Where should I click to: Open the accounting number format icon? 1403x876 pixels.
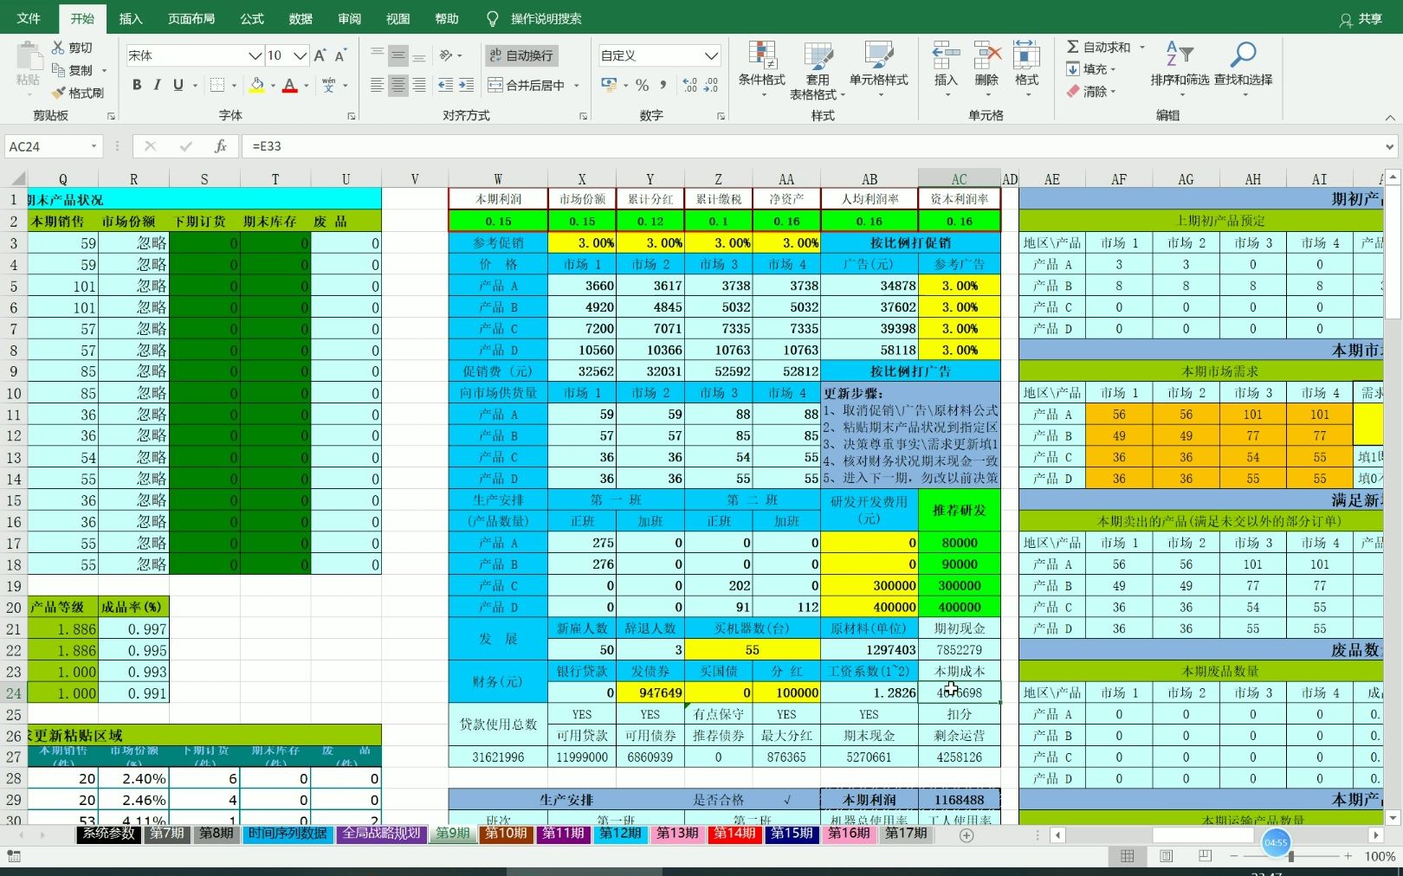point(609,85)
